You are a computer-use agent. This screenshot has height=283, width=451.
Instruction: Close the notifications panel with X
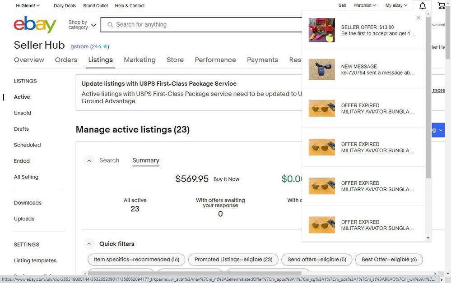[418, 18]
